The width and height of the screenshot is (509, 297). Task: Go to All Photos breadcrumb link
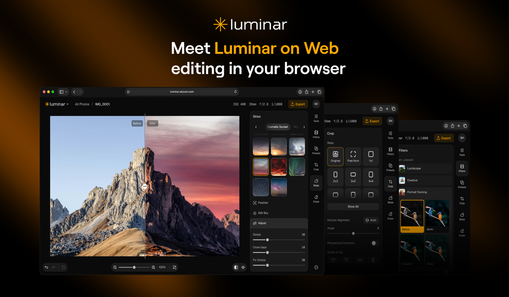pos(82,104)
